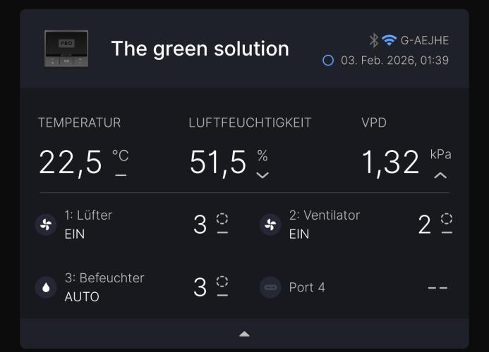This screenshot has height=352, width=489.
Task: Click the VPD upward trend chevron
Action: coord(440,175)
